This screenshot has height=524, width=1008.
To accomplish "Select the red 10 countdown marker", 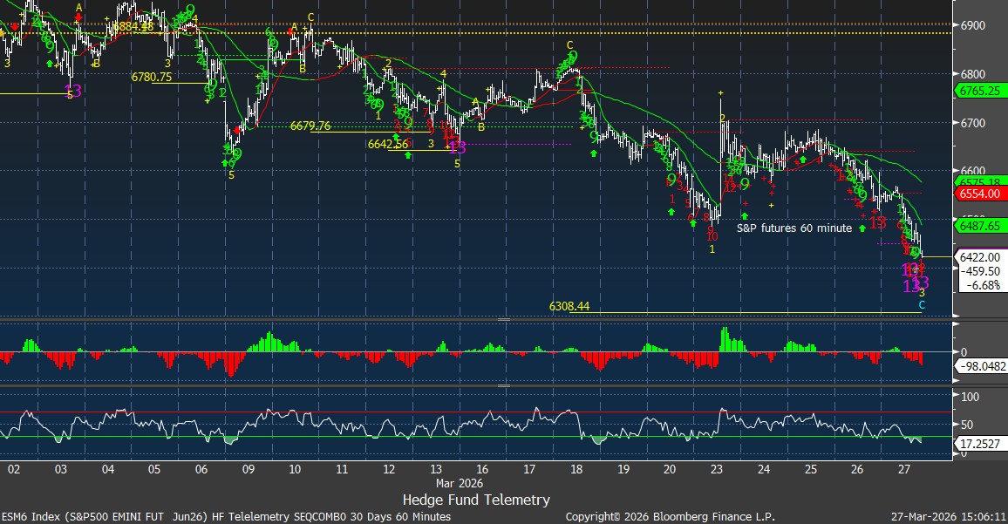I will point(712,235).
